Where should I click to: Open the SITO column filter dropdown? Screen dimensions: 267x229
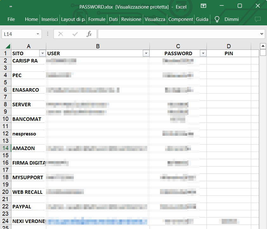(42, 53)
